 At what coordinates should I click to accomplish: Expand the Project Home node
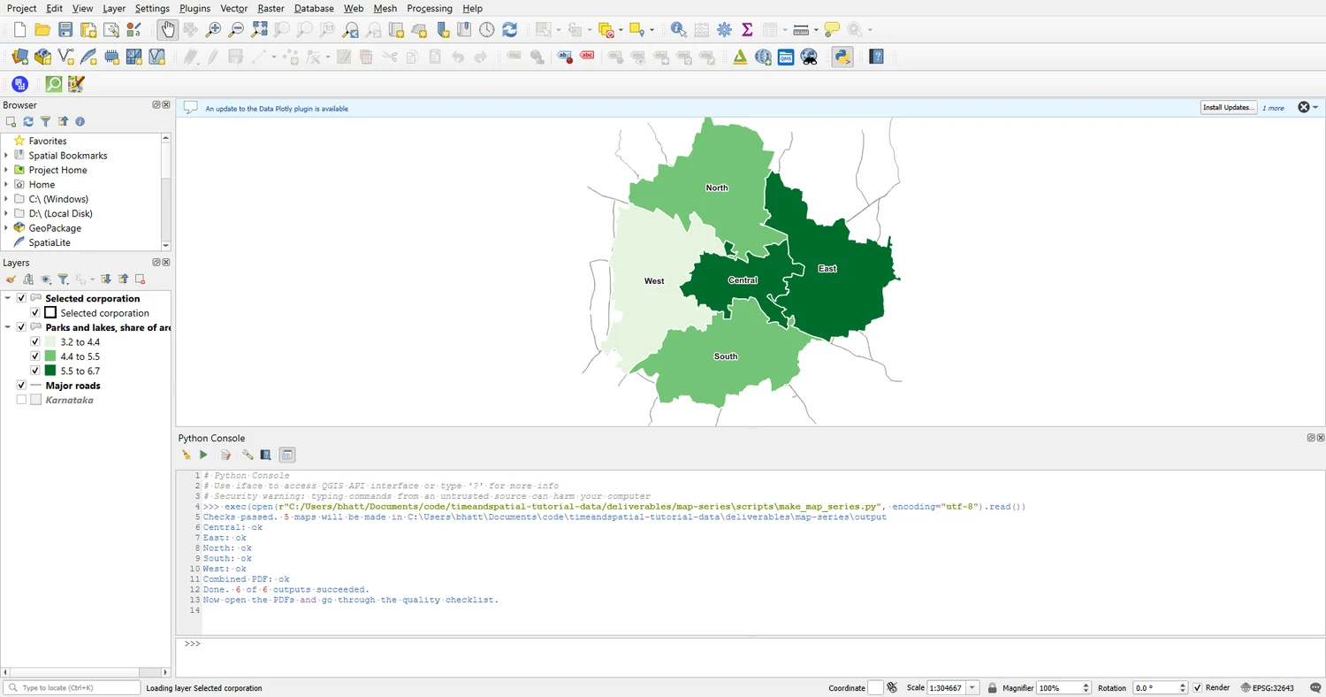[6, 170]
